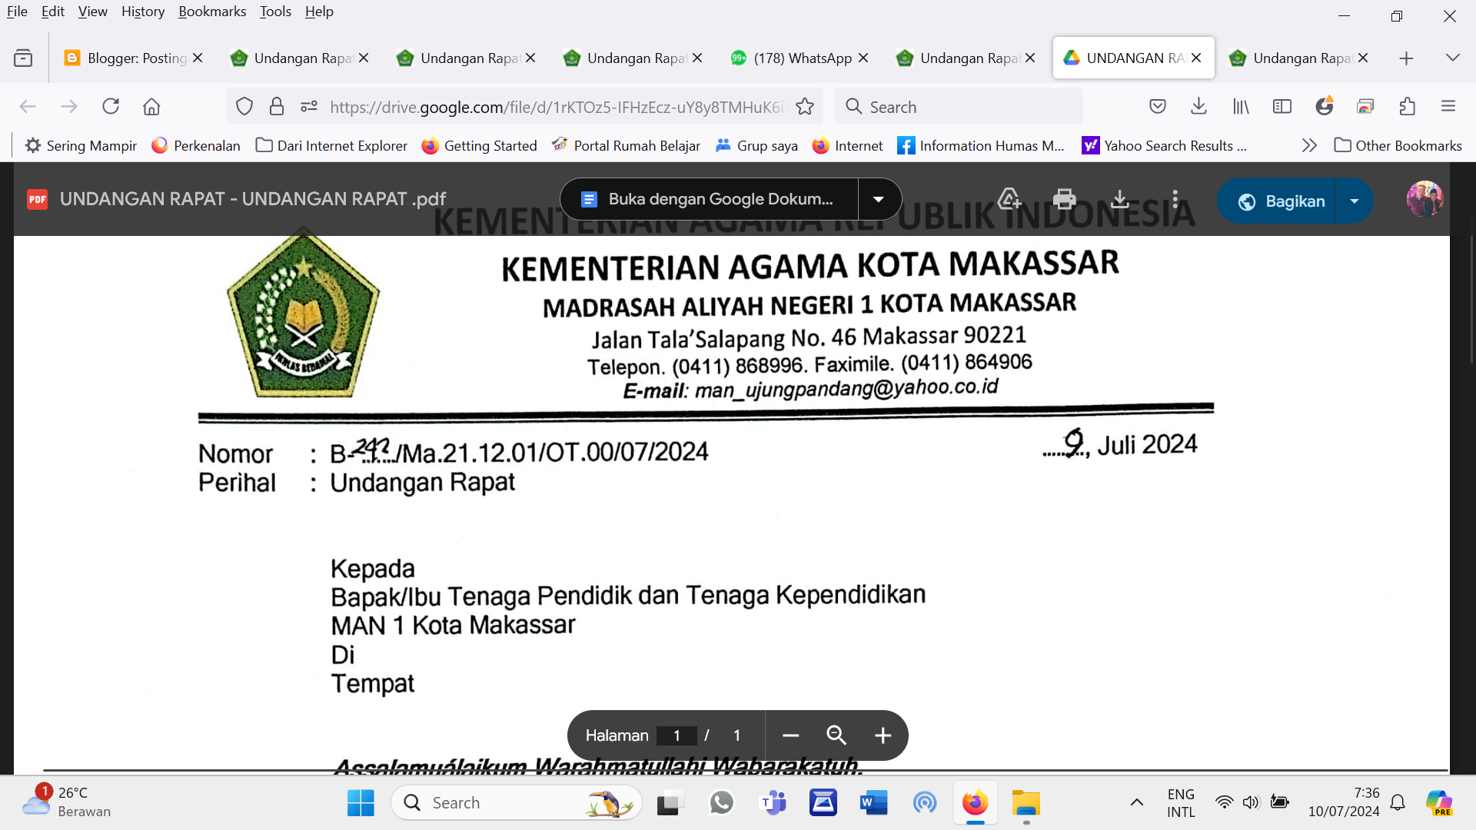The image size is (1476, 830).
Task: Zoom in on the document page
Action: (x=882, y=735)
